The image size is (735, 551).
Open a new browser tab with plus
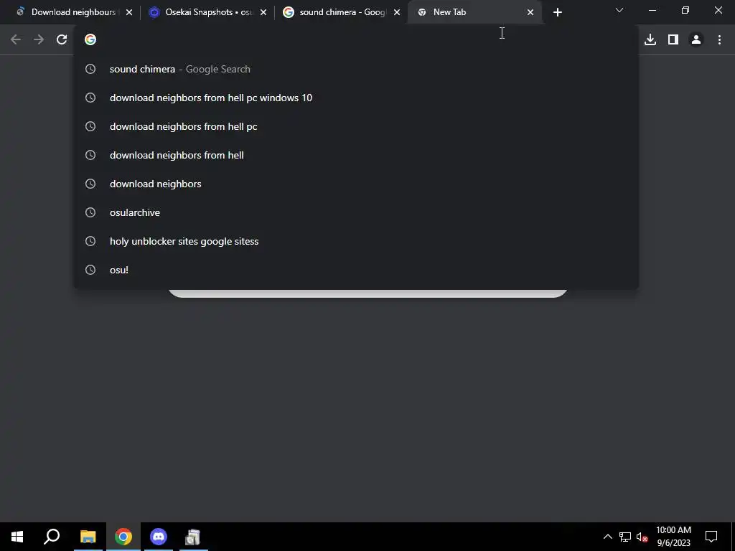pos(557,12)
